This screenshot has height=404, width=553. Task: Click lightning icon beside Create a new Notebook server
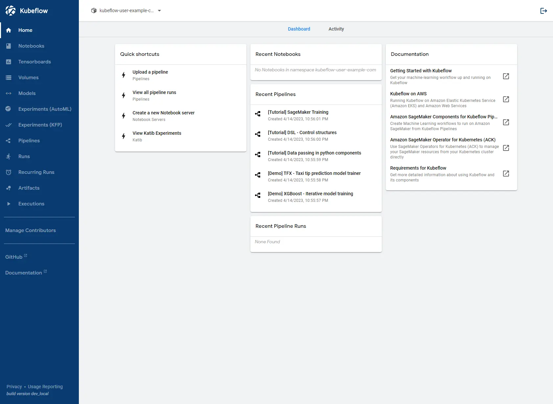[124, 116]
